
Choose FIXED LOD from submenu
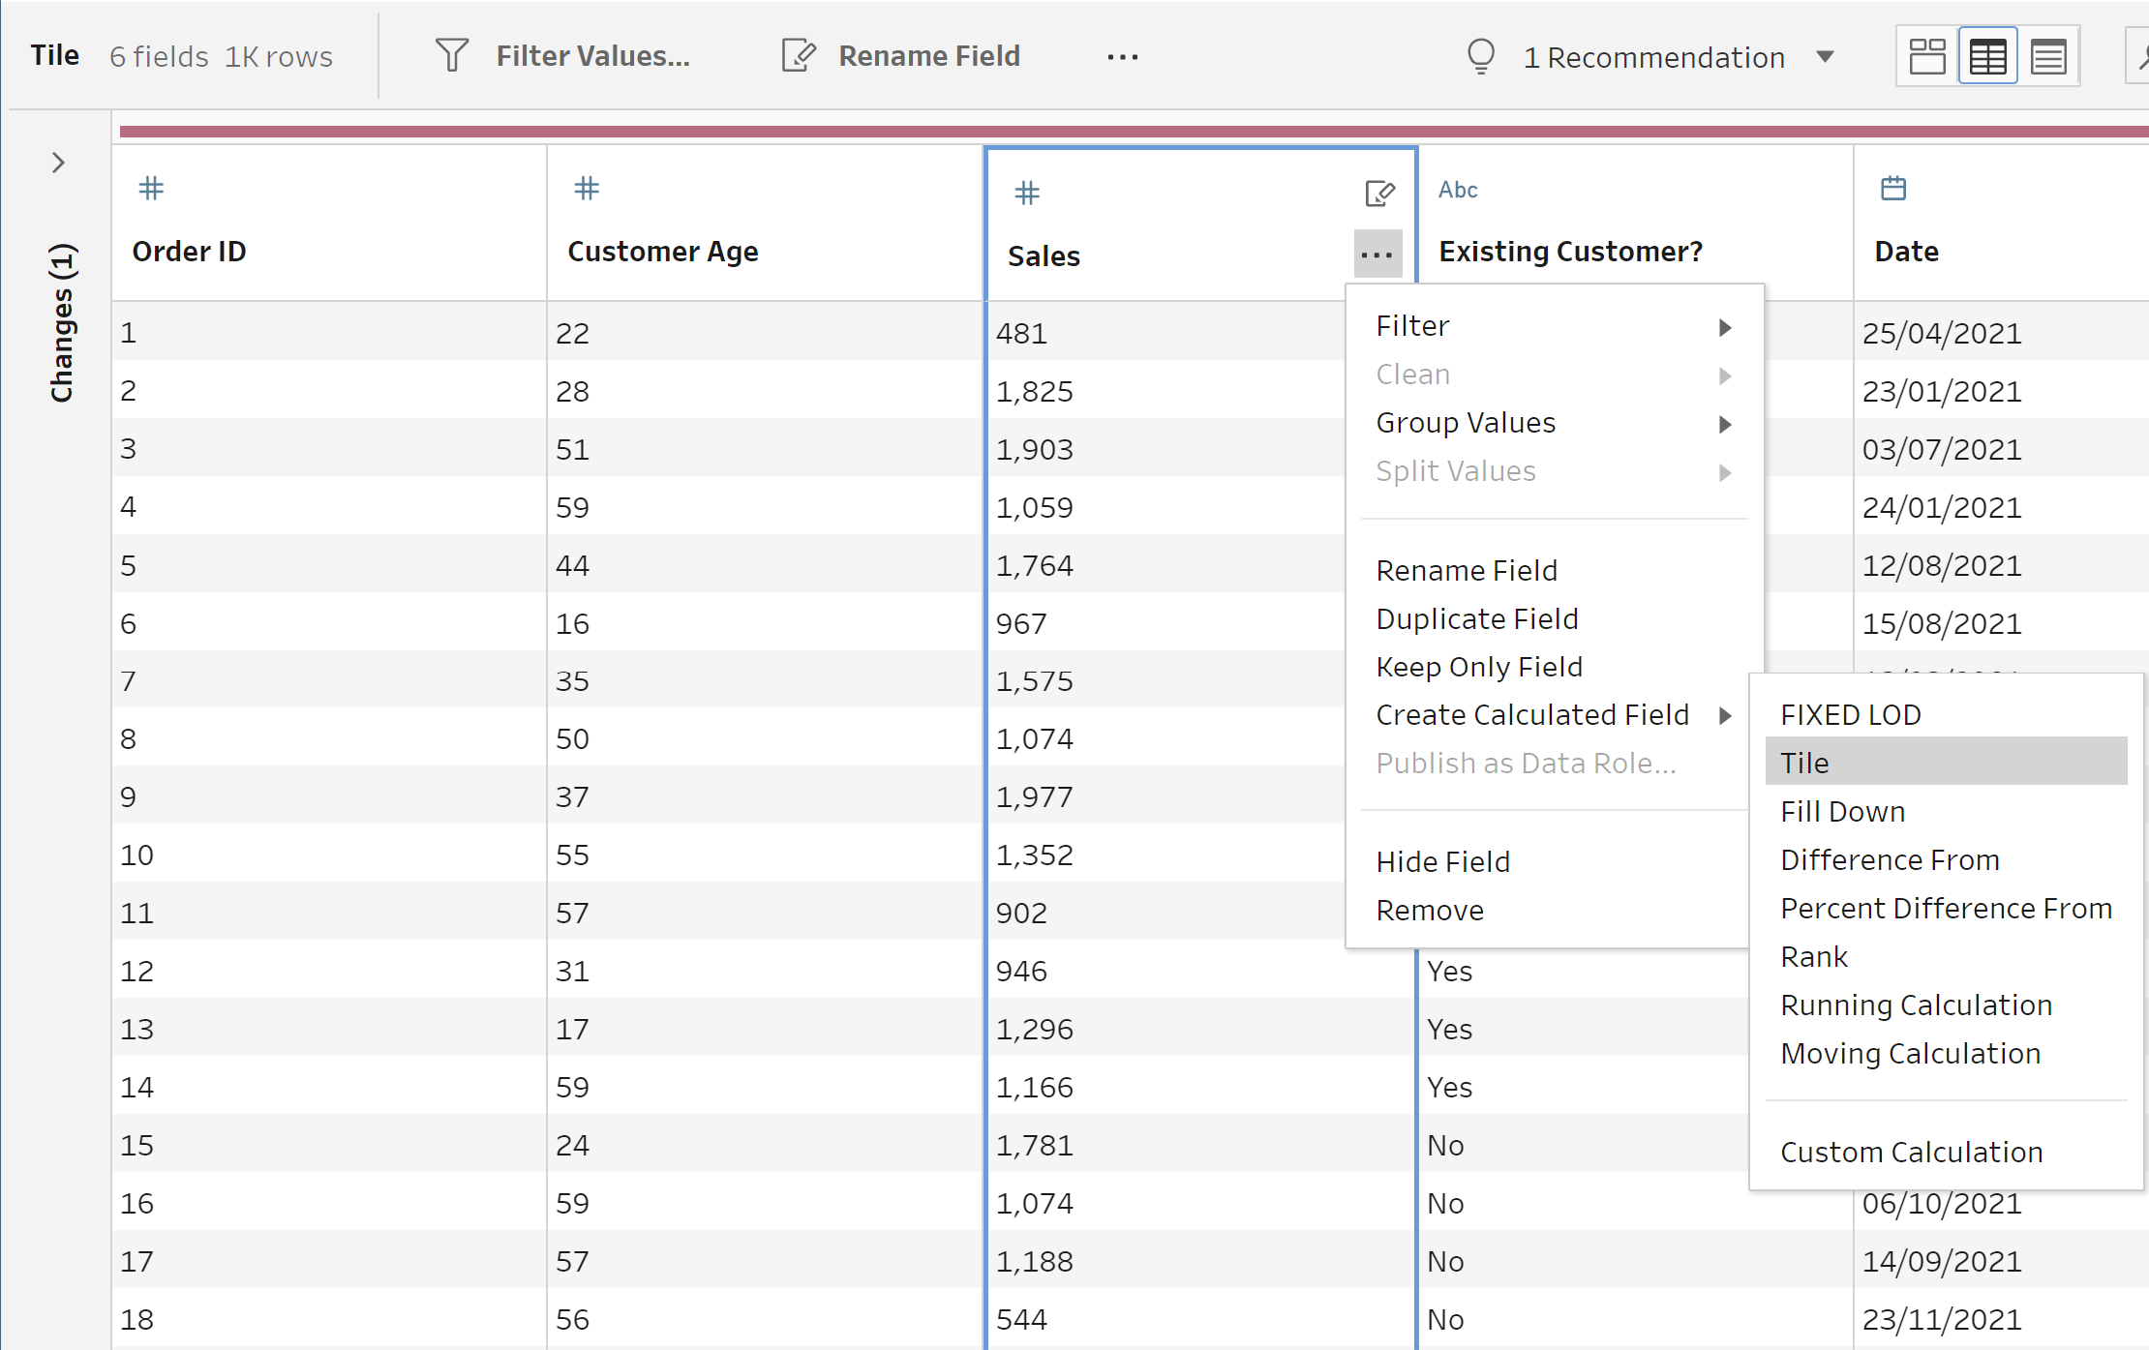tap(1850, 714)
